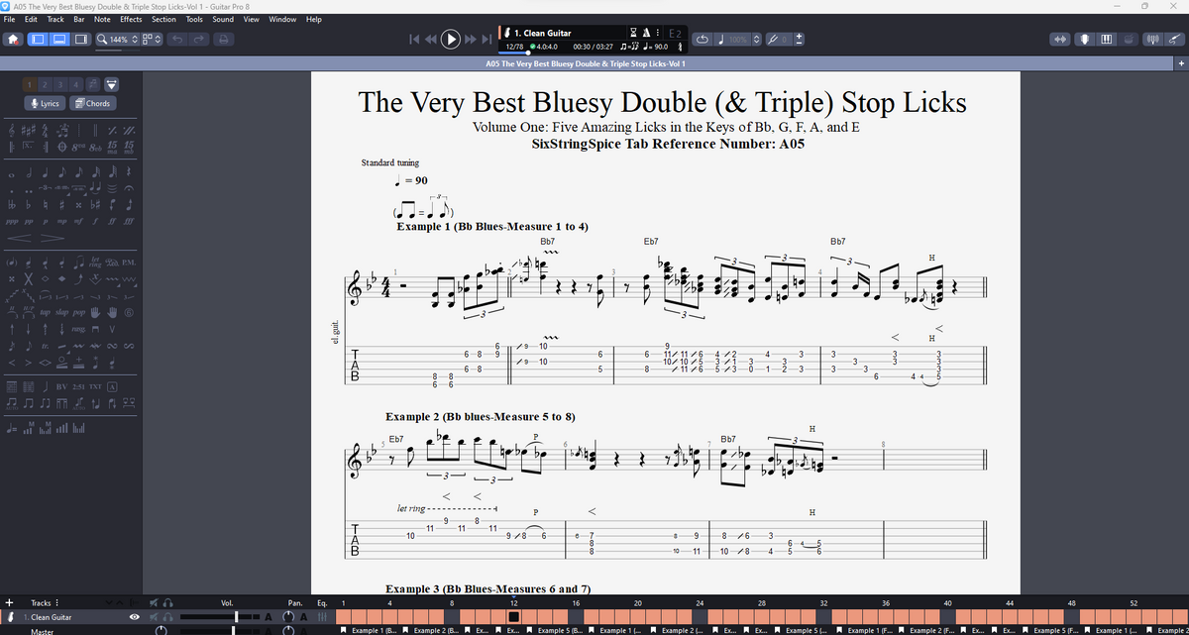Insert a crescendo hairpin

pyautogui.click(x=20, y=239)
